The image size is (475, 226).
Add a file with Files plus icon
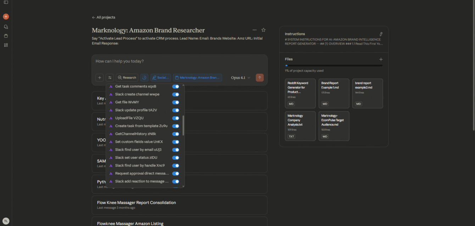[x=381, y=60]
